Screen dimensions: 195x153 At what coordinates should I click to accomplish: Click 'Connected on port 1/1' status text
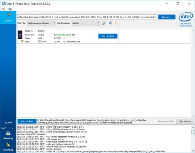(64, 35)
